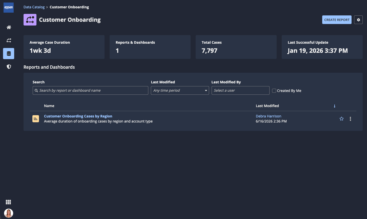
Task: Open Debra Harrison's user profile link
Action: [269, 116]
